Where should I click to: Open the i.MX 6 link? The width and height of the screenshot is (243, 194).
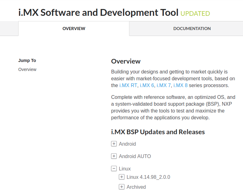pyautogui.click(x=147, y=86)
